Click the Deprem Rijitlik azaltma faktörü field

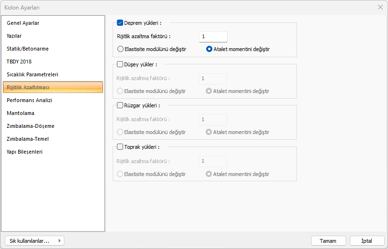[213, 37]
